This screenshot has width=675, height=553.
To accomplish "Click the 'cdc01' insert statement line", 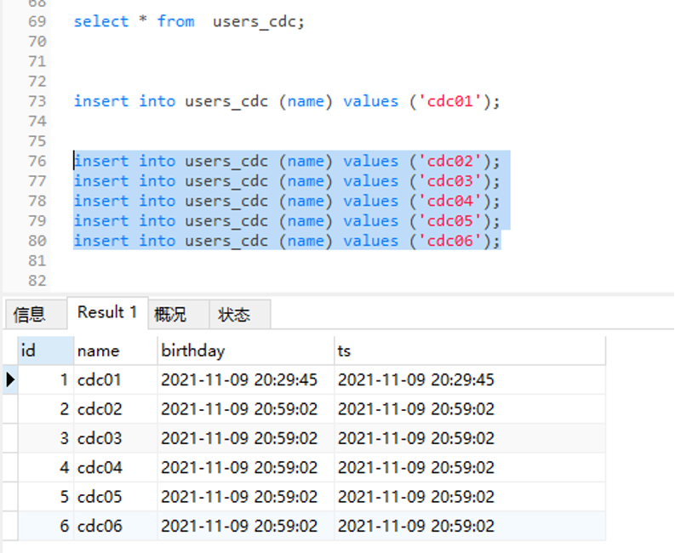I will pyautogui.click(x=287, y=101).
